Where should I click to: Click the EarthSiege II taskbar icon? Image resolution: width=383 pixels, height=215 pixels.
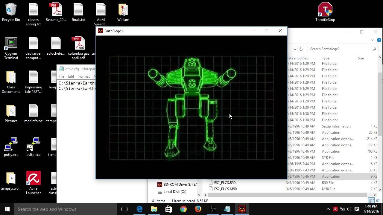click(x=242, y=209)
